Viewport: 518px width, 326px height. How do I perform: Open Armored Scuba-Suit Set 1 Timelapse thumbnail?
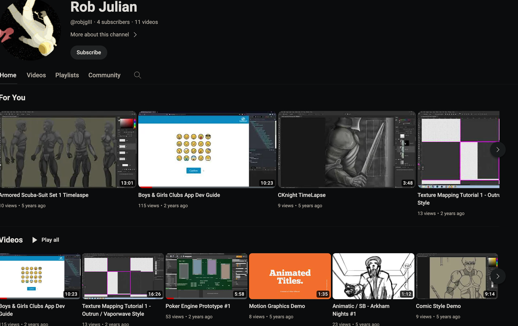pos(68,149)
